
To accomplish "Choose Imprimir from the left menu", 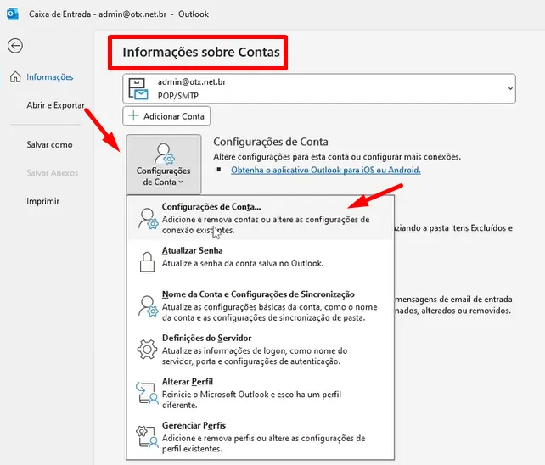I will (x=42, y=201).
